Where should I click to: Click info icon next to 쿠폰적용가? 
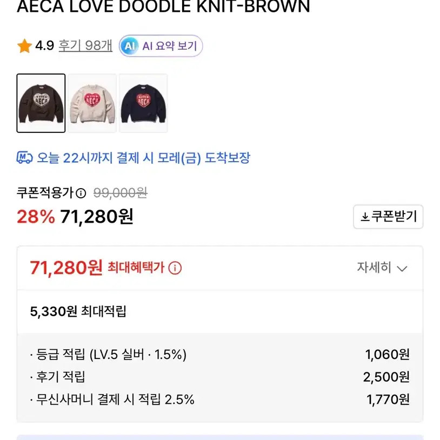pyautogui.click(x=81, y=193)
